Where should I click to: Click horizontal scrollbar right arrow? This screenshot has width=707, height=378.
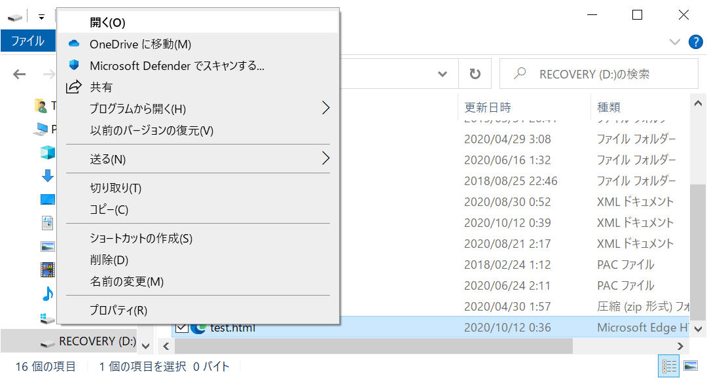[680, 346]
